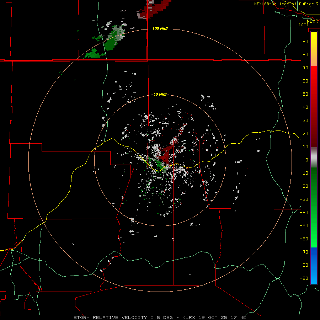Click the 50 NMI range ring label

[160, 94]
